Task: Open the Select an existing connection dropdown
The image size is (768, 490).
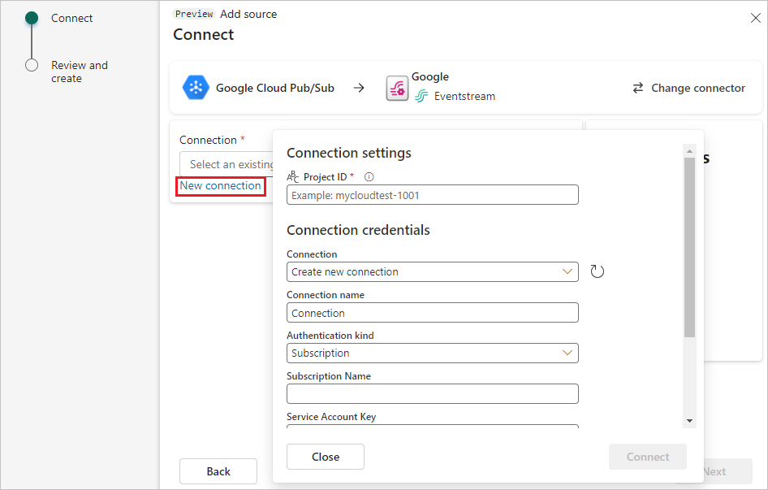Action: tap(231, 164)
